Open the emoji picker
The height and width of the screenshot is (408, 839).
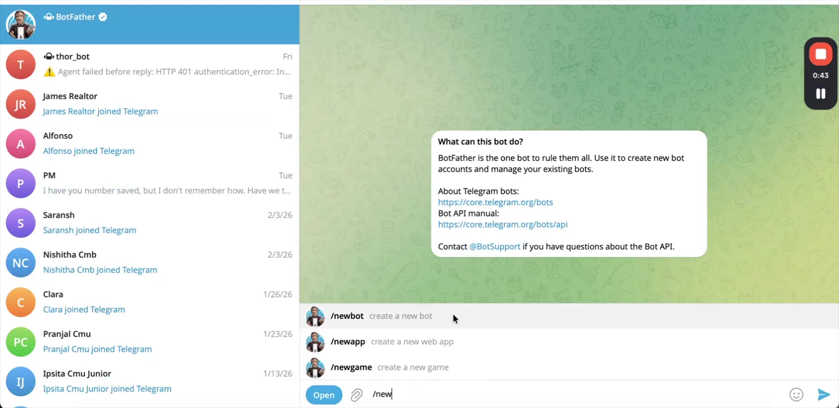coord(796,394)
